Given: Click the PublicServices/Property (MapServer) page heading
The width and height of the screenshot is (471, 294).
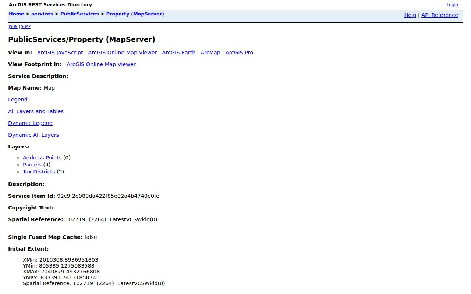Looking at the screenshot, I should click(x=82, y=39).
